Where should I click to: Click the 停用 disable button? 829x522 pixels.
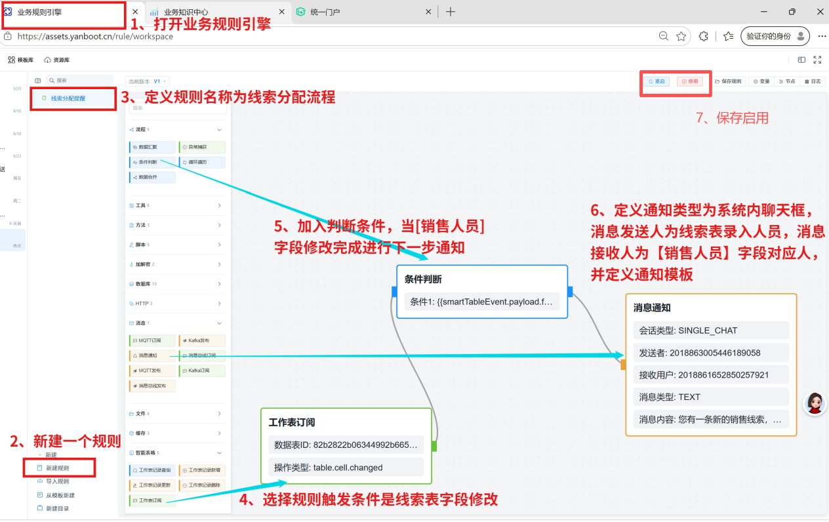click(x=689, y=81)
